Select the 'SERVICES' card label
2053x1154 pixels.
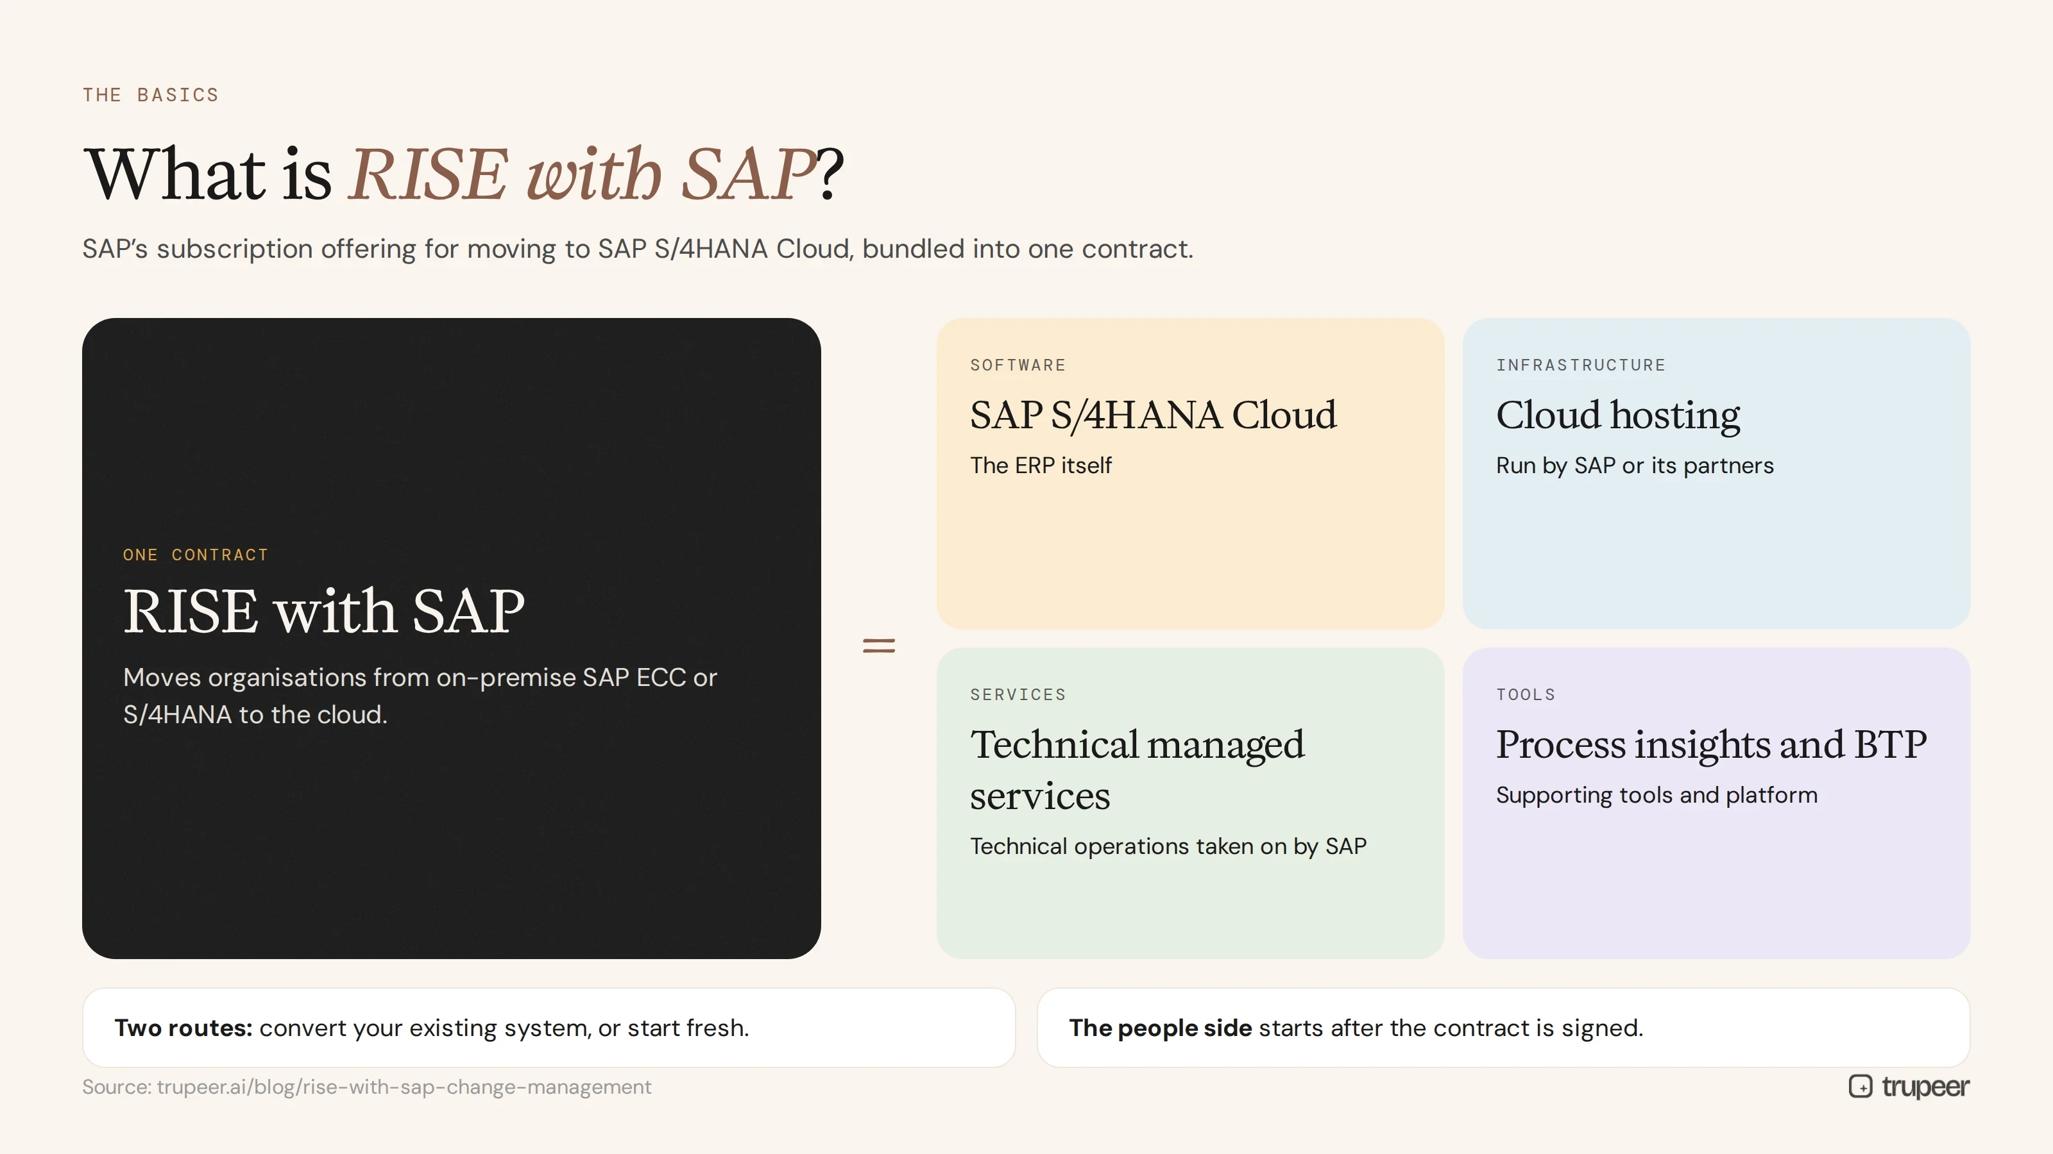pos(1018,694)
